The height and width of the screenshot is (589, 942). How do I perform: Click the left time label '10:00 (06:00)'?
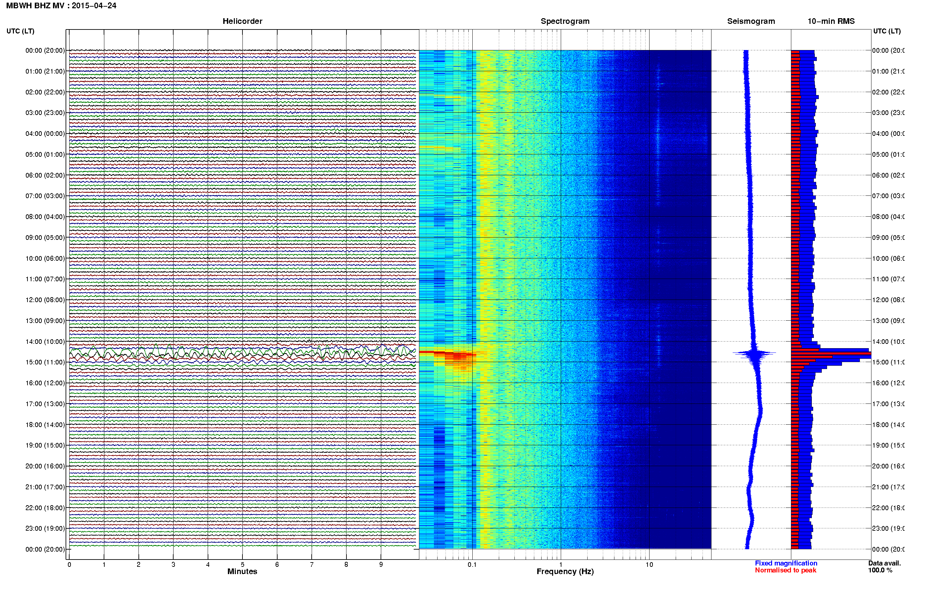pyautogui.click(x=45, y=258)
